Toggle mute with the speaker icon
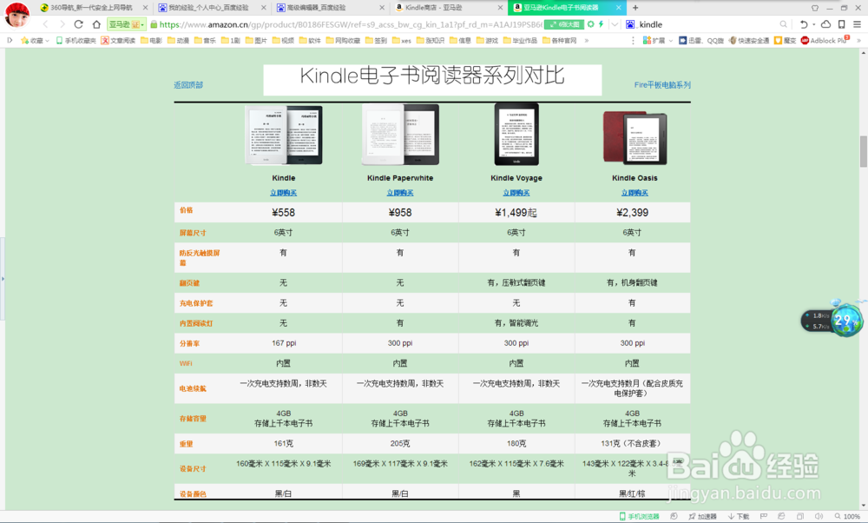This screenshot has height=523, width=868. click(x=819, y=516)
